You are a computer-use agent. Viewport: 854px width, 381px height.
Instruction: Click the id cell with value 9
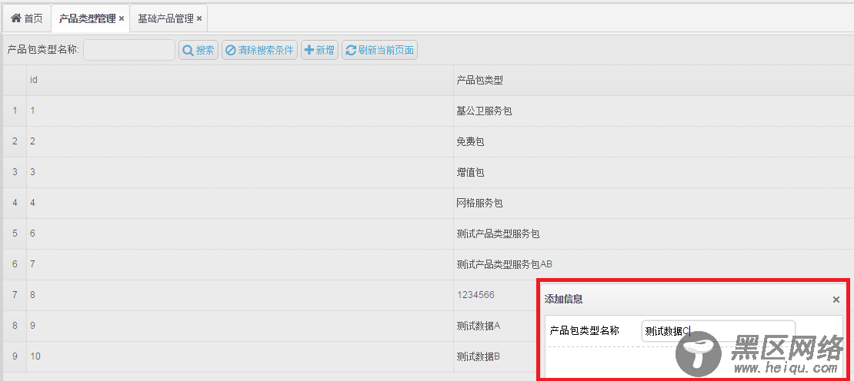click(x=239, y=326)
